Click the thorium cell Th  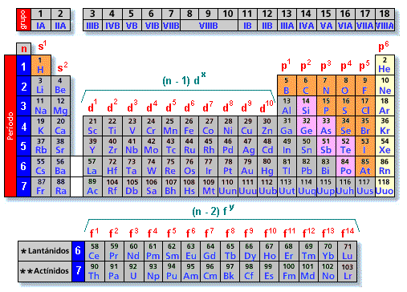pos(95,272)
